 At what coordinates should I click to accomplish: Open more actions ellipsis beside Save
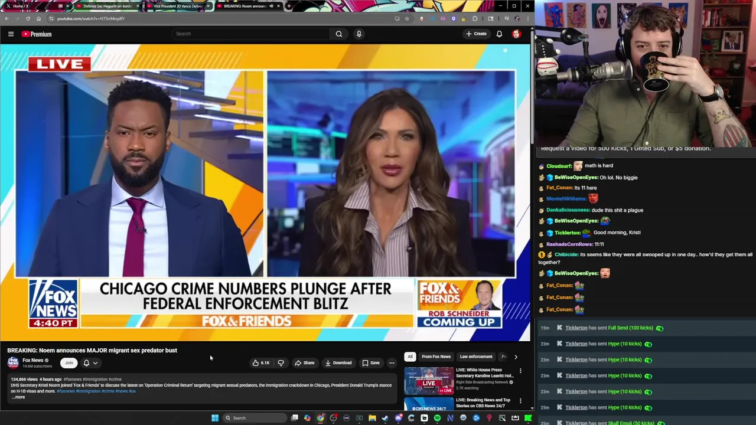click(392, 363)
